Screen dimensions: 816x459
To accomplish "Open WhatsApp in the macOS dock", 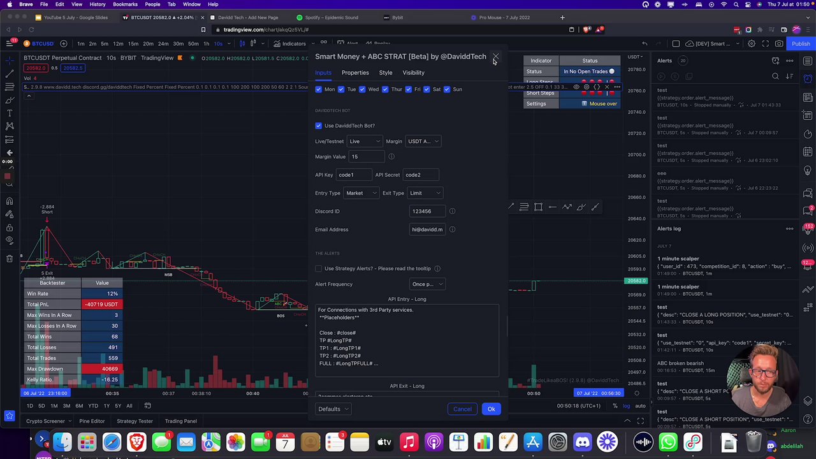I will (x=668, y=442).
